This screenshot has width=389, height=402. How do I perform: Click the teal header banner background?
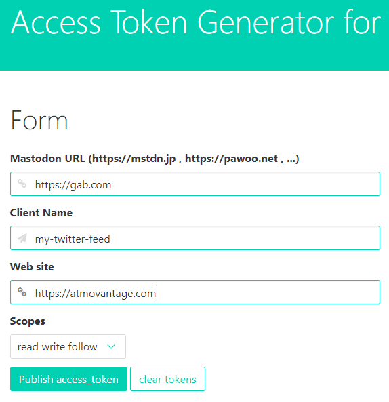[x=194, y=55]
